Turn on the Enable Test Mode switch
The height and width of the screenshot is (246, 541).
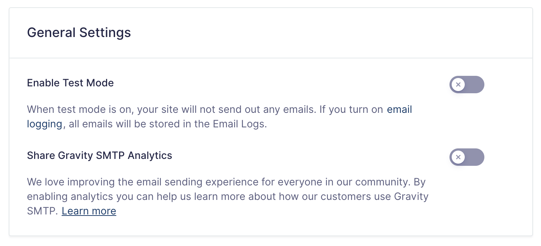[x=467, y=85]
